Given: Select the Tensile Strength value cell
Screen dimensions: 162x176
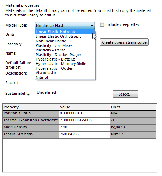Looking at the screenshot, I should click(84, 135).
